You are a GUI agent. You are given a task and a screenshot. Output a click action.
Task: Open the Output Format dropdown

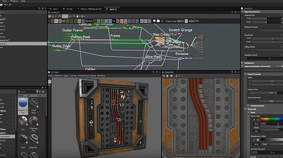tap(265, 30)
